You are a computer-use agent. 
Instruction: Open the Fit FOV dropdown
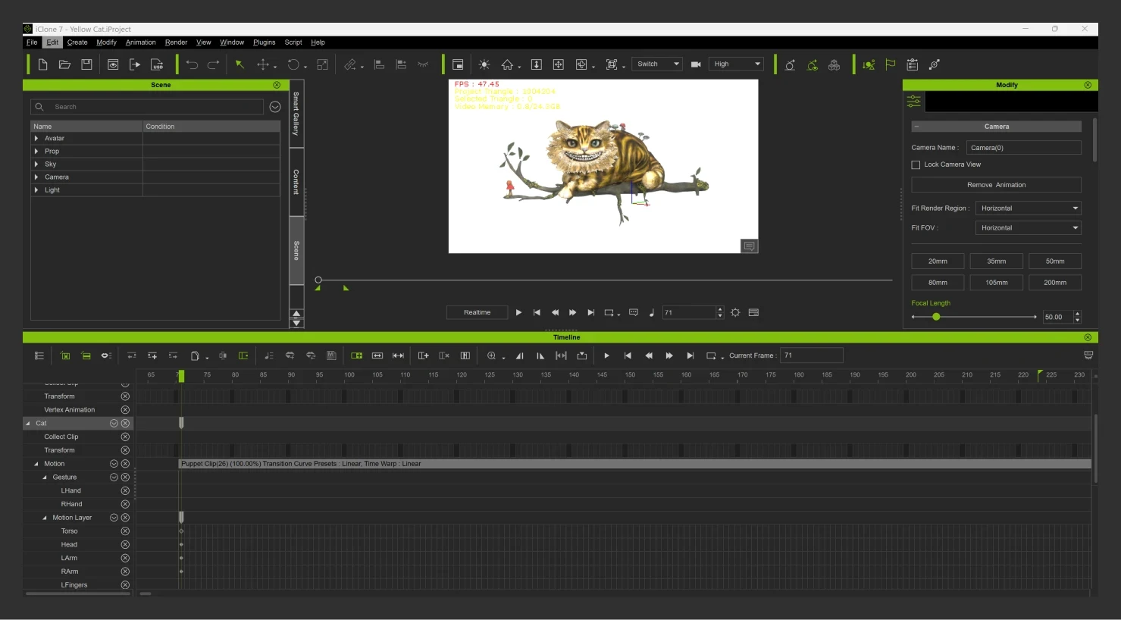[1028, 228]
